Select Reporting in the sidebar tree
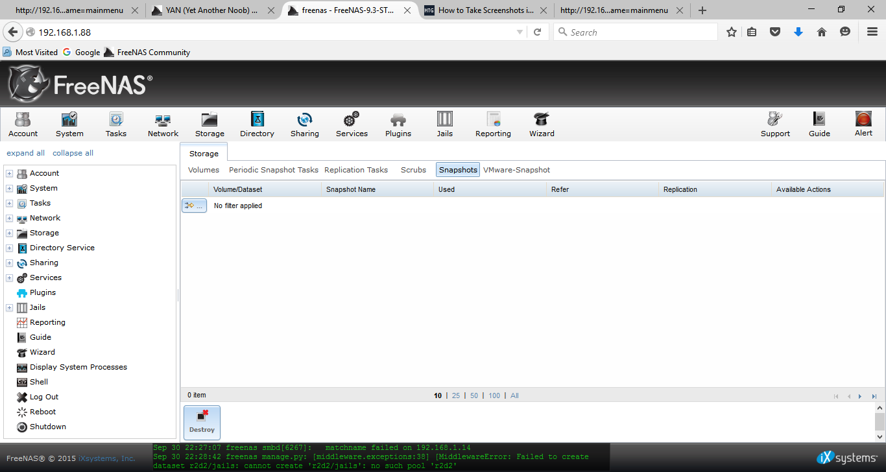Image resolution: width=886 pixels, height=472 pixels. [x=47, y=322]
